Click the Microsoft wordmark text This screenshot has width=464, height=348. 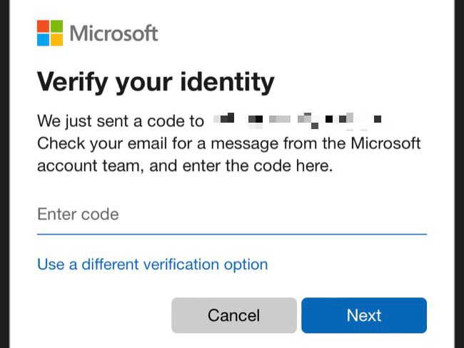114,34
